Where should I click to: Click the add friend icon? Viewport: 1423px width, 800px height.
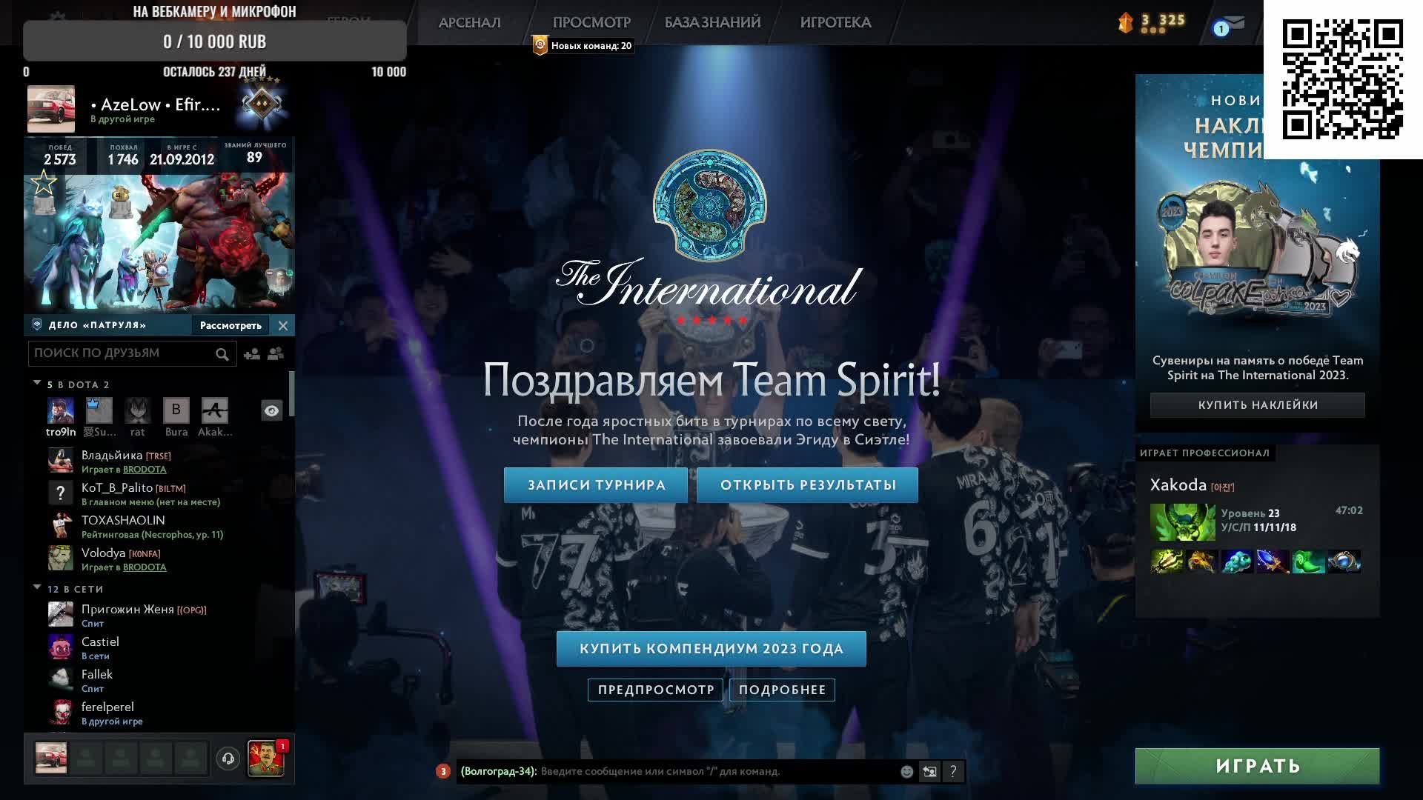tap(252, 354)
